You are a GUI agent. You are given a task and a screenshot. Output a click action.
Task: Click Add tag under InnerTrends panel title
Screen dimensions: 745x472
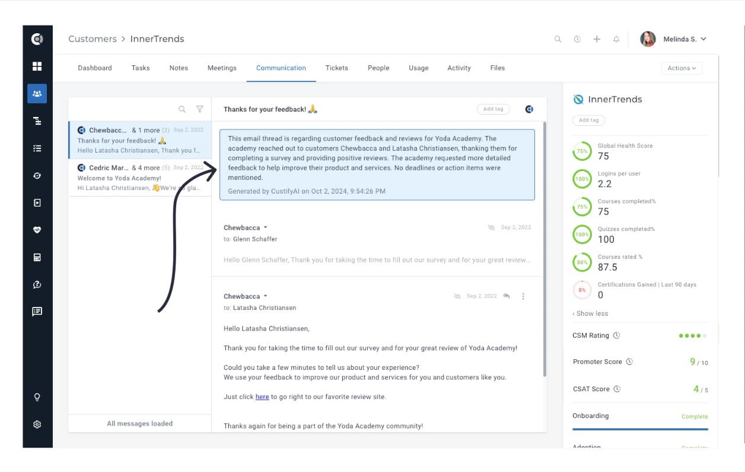click(x=588, y=120)
